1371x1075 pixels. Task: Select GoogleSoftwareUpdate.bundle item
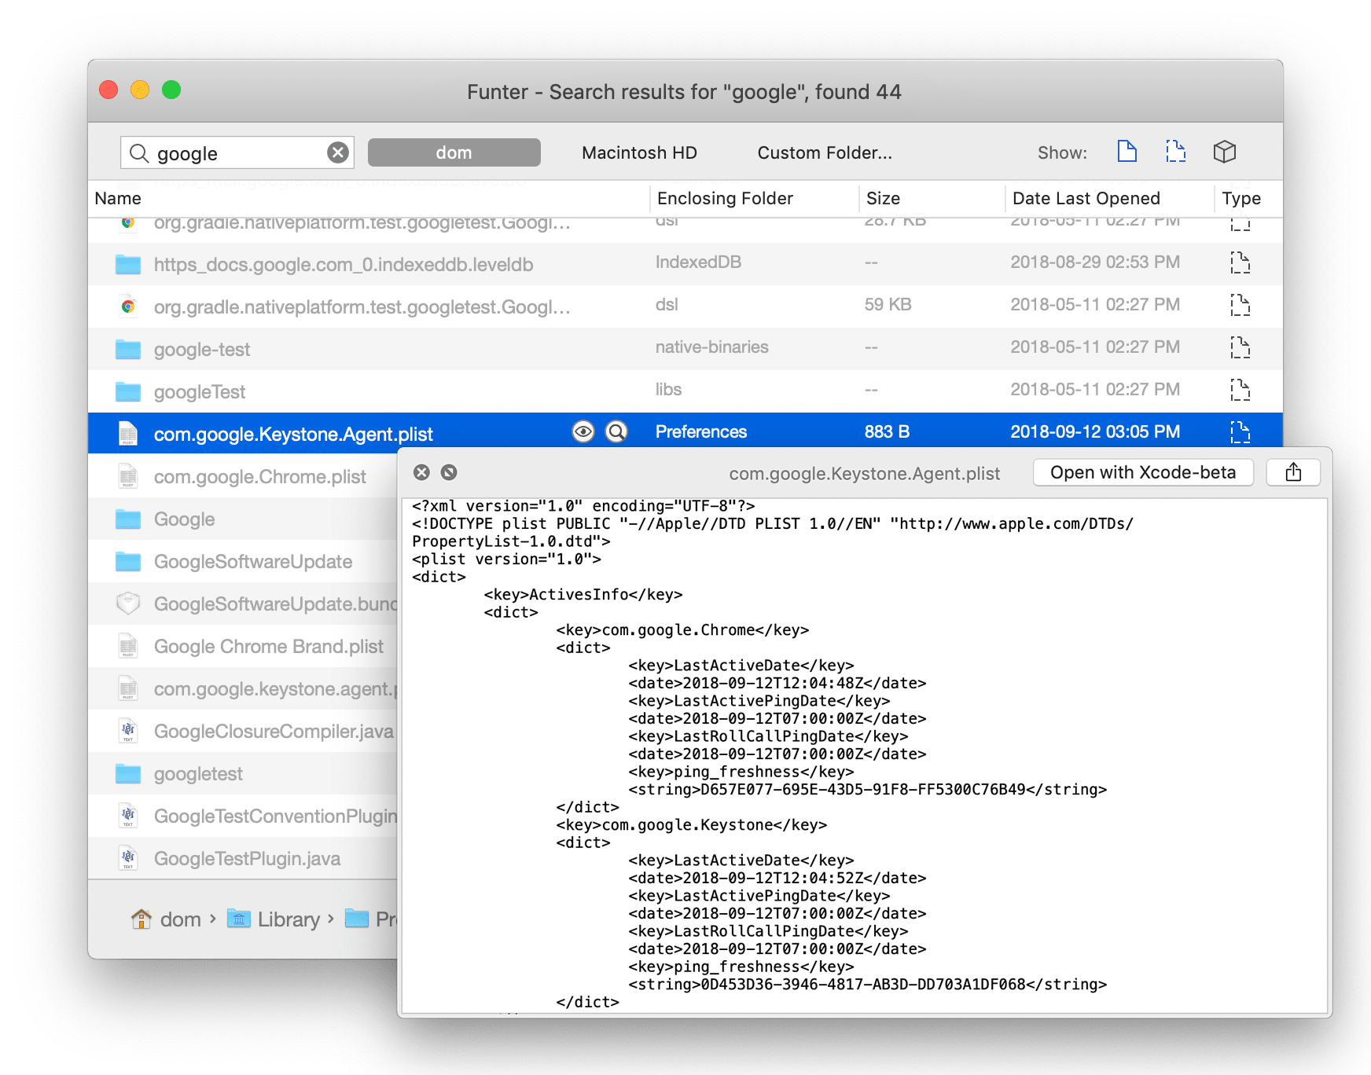275,604
